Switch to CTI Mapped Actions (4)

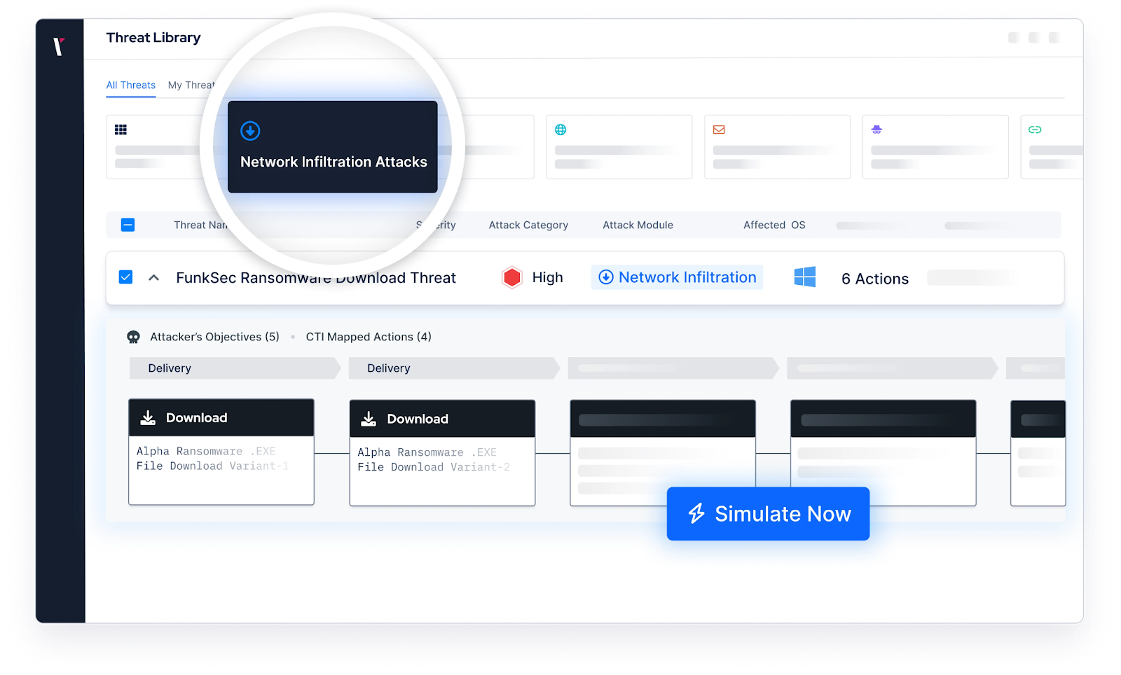coord(369,337)
